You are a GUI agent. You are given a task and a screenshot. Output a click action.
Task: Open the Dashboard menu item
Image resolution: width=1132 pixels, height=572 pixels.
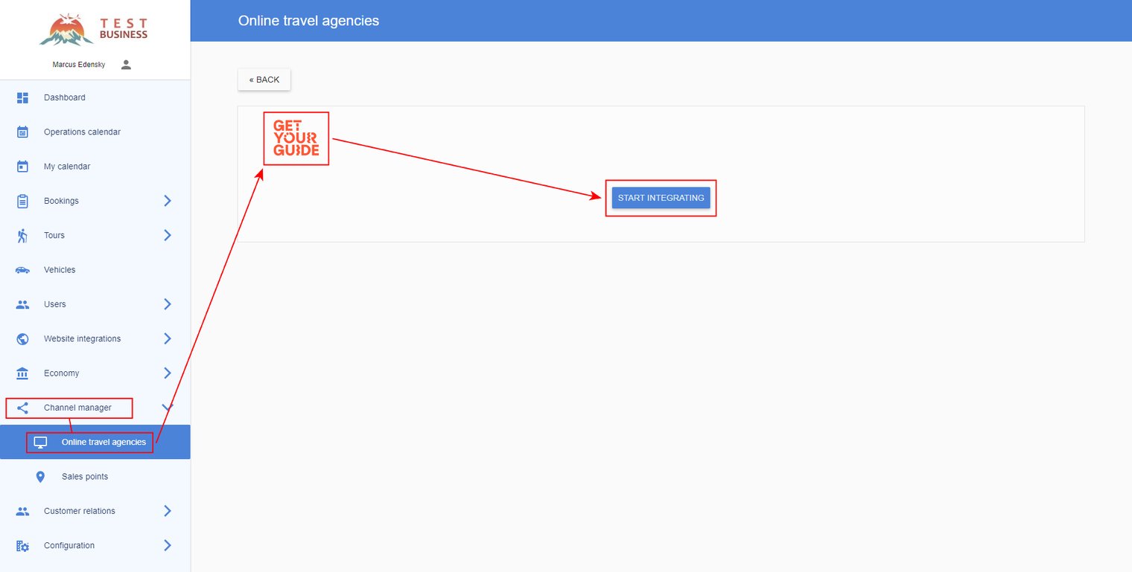(x=95, y=97)
